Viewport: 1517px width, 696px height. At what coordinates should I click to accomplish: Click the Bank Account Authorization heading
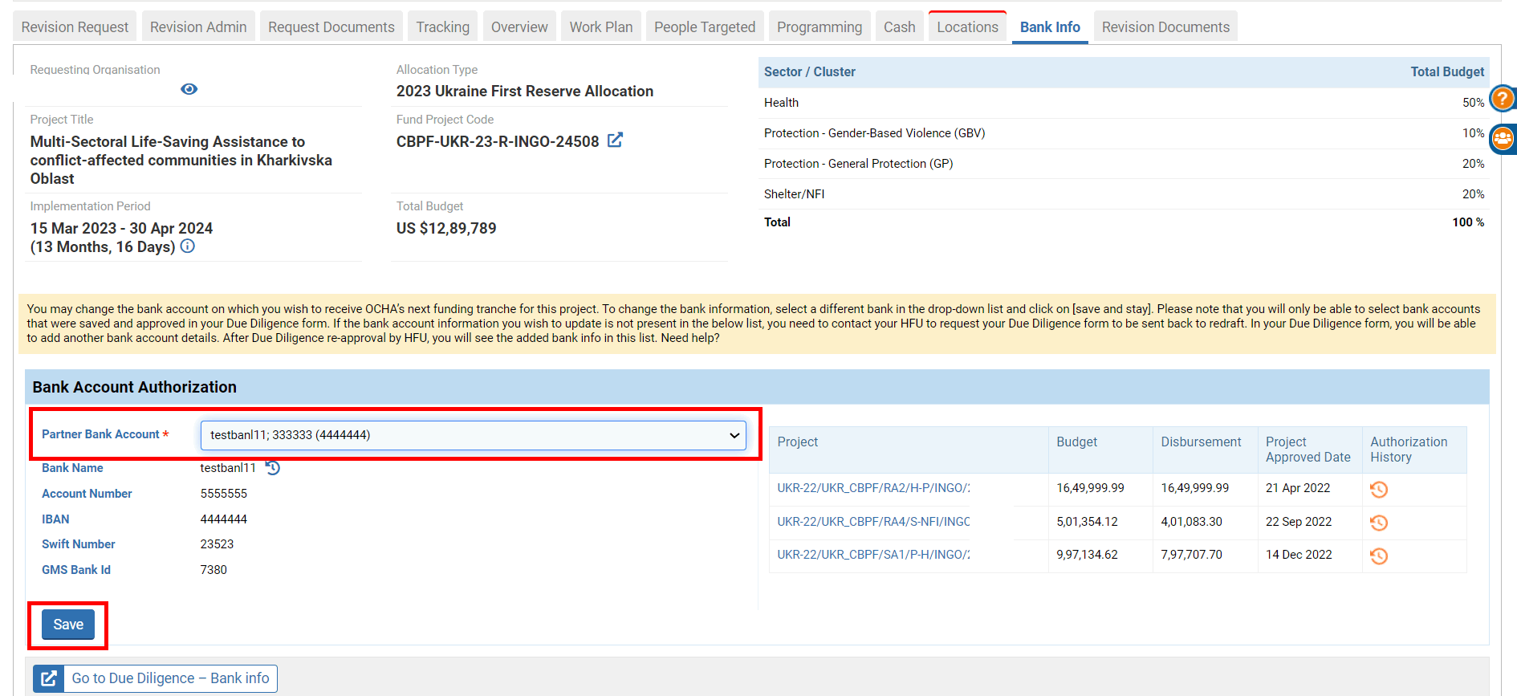coord(135,387)
